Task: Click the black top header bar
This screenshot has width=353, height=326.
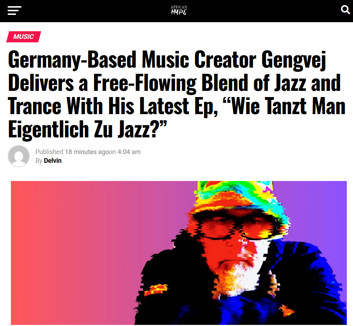Action: 176,11
